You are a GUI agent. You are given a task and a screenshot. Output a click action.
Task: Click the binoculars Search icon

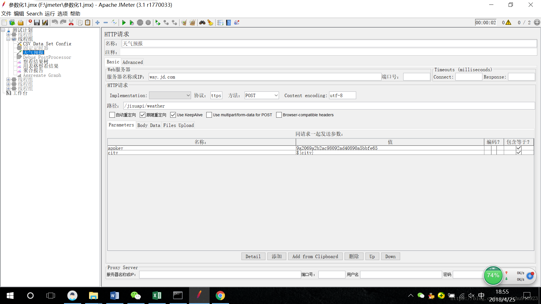(x=202, y=23)
